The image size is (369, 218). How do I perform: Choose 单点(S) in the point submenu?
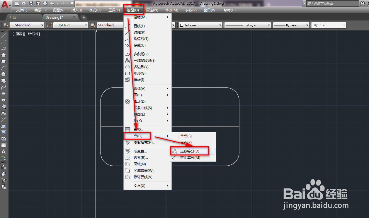(x=193, y=136)
